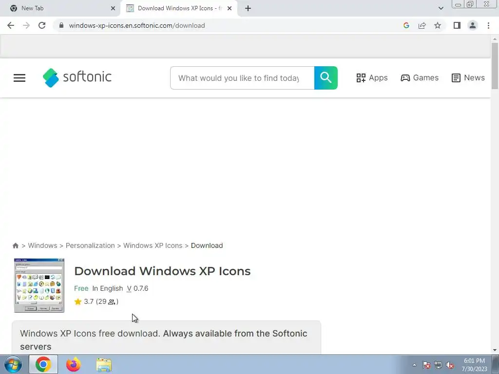Click the Windows XP Icons app thumbnail
This screenshot has height=374, width=499.
pyautogui.click(x=39, y=285)
